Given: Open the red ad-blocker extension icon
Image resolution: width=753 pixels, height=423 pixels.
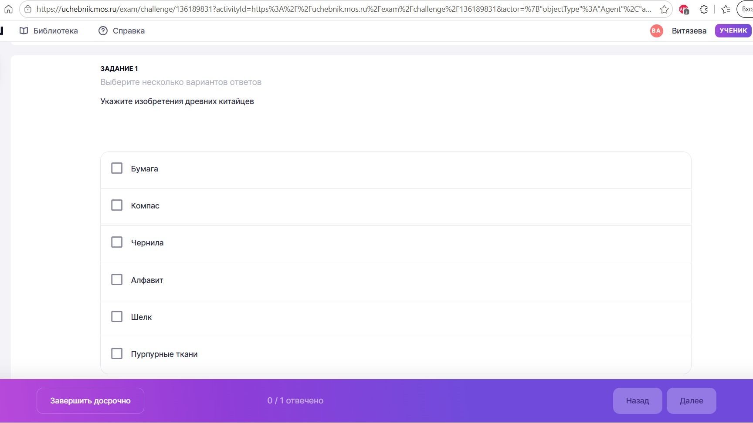Looking at the screenshot, I should click(684, 9).
